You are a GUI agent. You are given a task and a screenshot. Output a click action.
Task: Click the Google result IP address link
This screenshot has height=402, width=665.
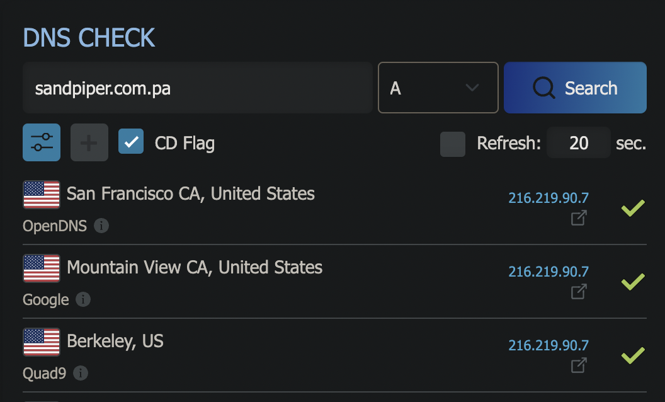pos(548,272)
